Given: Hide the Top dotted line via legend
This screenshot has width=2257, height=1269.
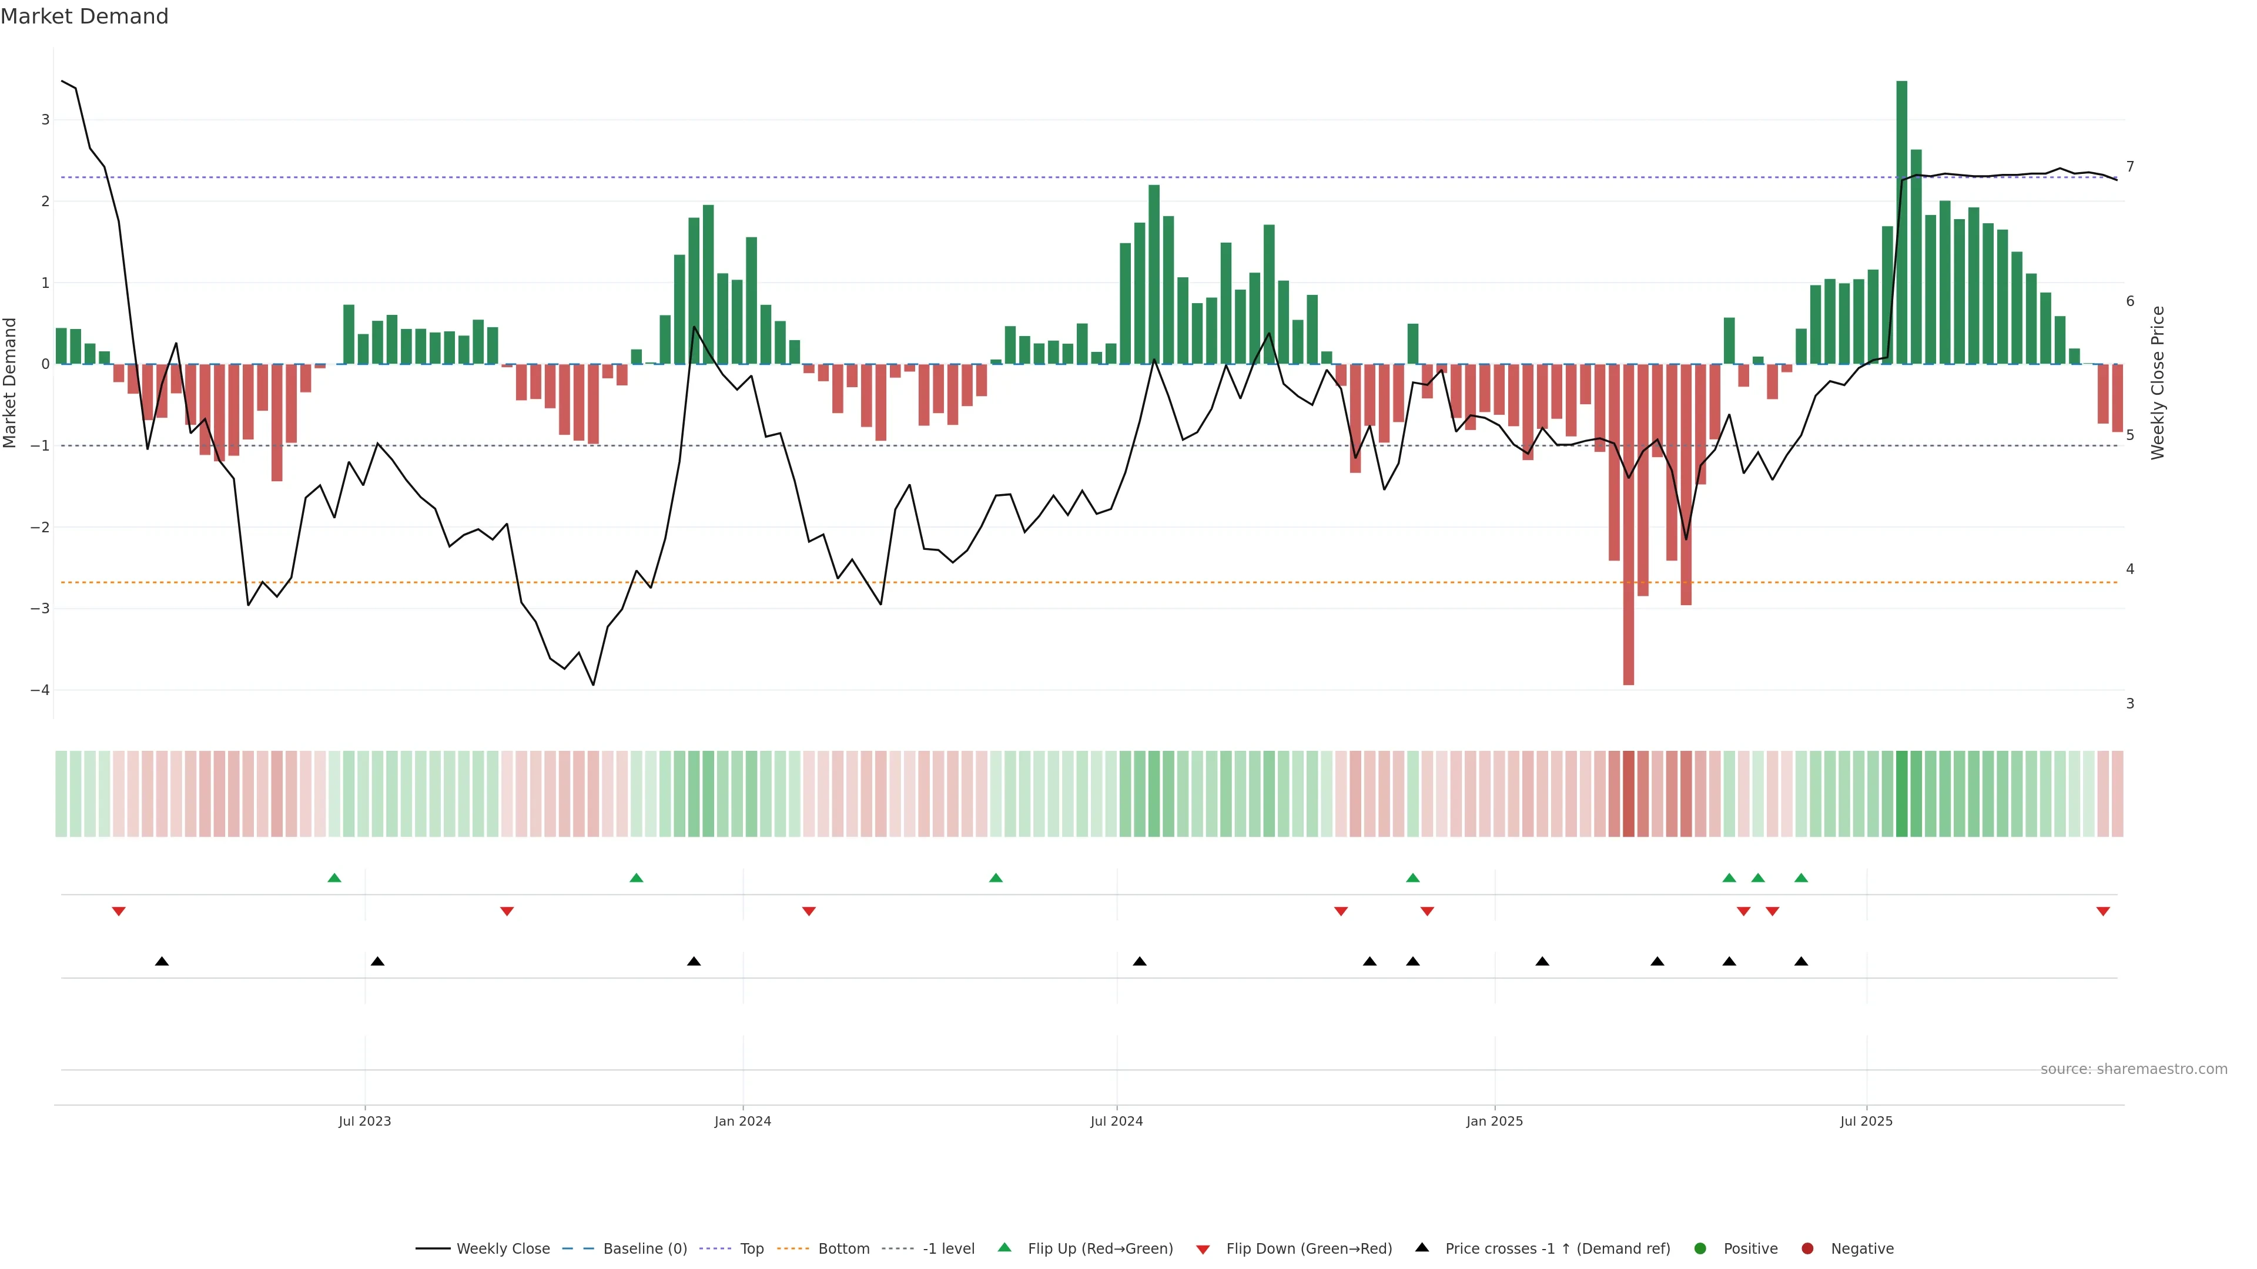Looking at the screenshot, I should coord(751,1248).
